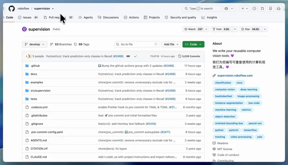Open the issues circle icon in header
Viewport: 288px width, 165px height.
coord(254,8)
